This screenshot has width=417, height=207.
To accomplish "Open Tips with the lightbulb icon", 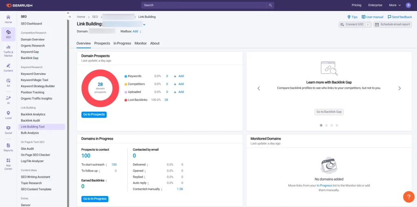I will tap(352, 17).
